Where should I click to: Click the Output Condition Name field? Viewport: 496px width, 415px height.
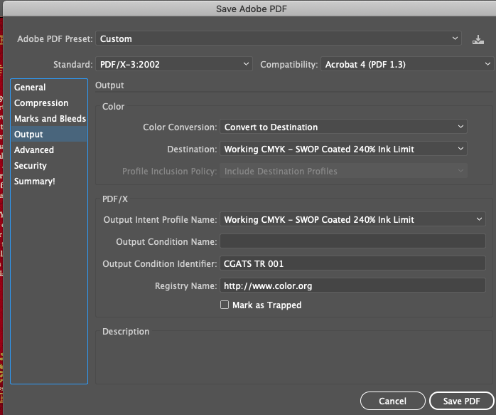pos(352,242)
